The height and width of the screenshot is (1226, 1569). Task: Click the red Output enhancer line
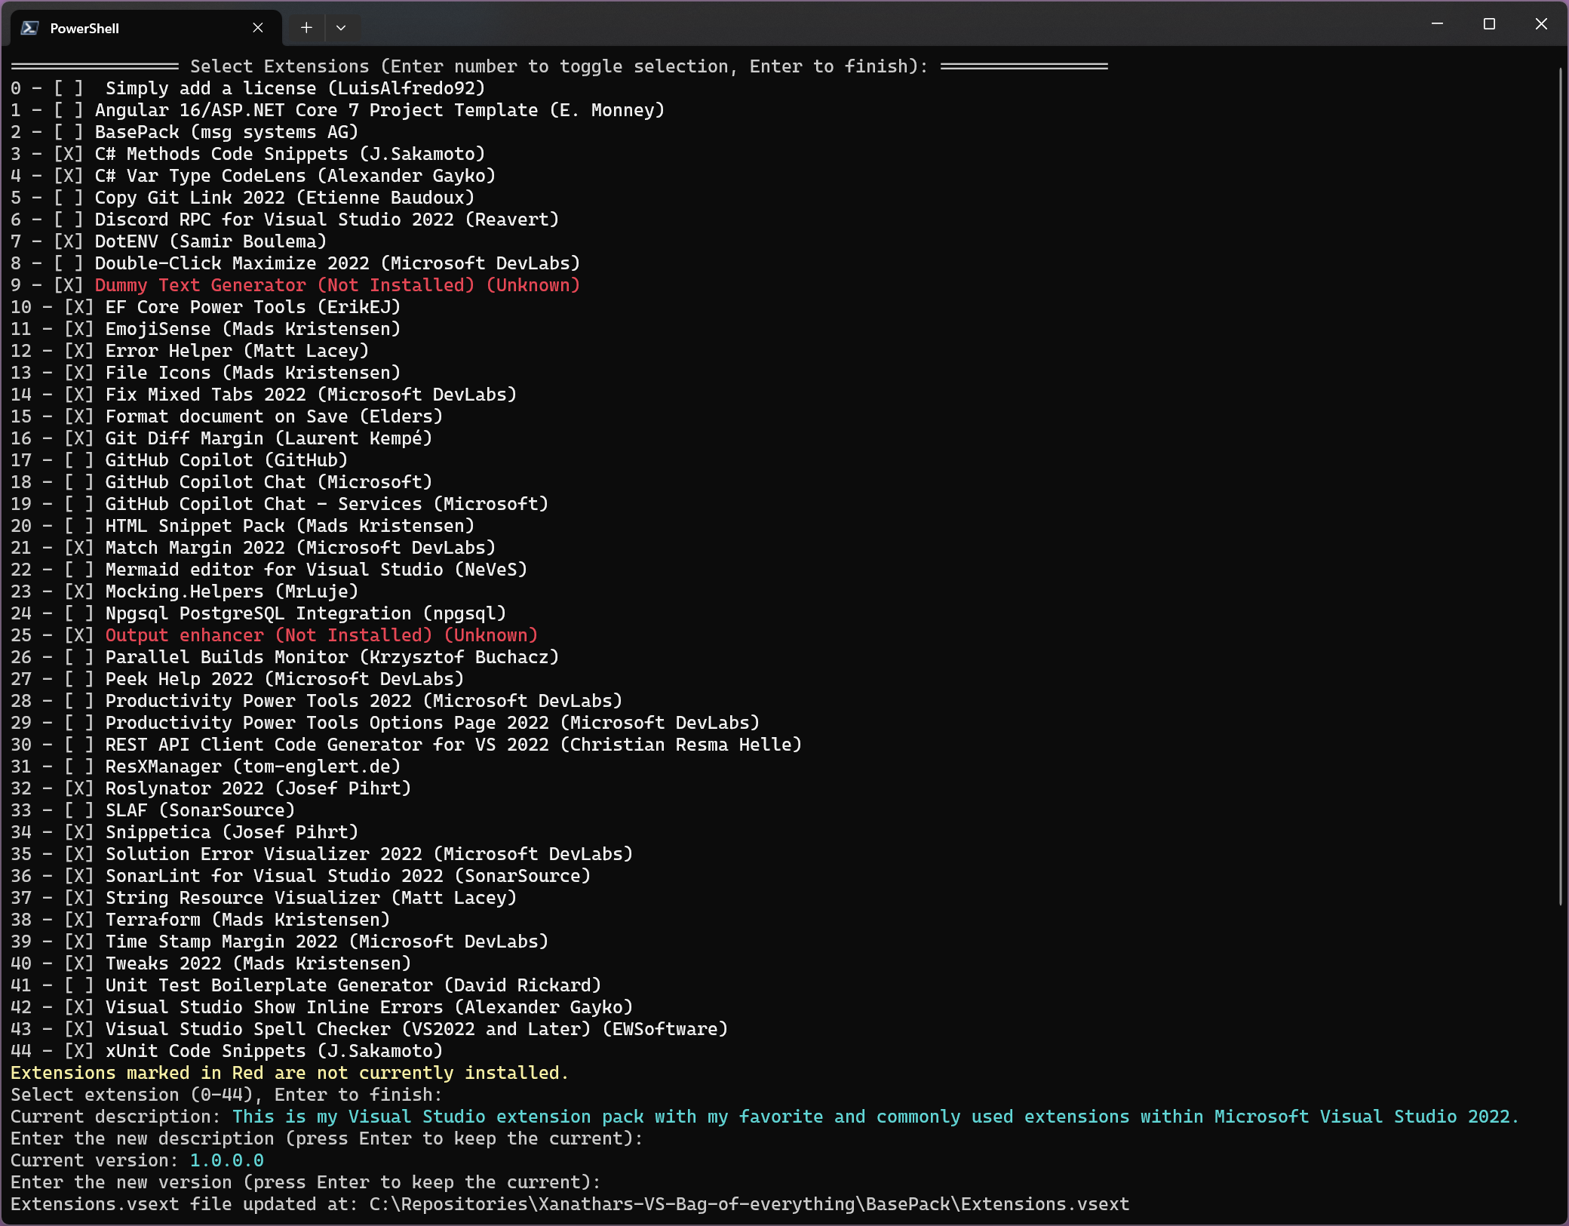pos(321,635)
